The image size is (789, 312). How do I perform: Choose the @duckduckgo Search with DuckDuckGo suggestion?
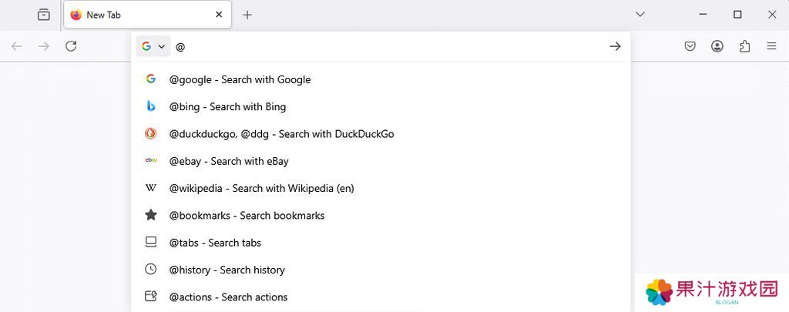tap(381, 133)
